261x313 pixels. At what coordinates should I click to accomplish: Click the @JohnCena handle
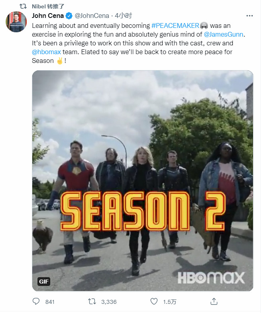click(x=92, y=16)
